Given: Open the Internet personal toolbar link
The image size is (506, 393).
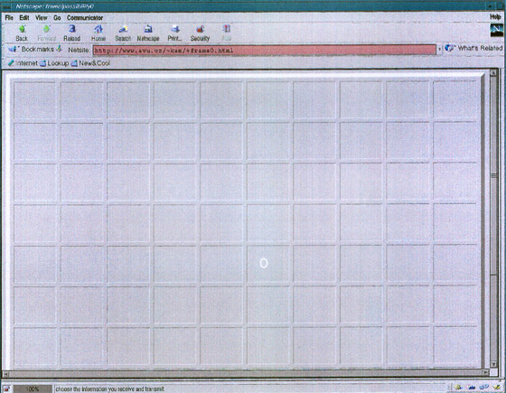Looking at the screenshot, I should [23, 63].
